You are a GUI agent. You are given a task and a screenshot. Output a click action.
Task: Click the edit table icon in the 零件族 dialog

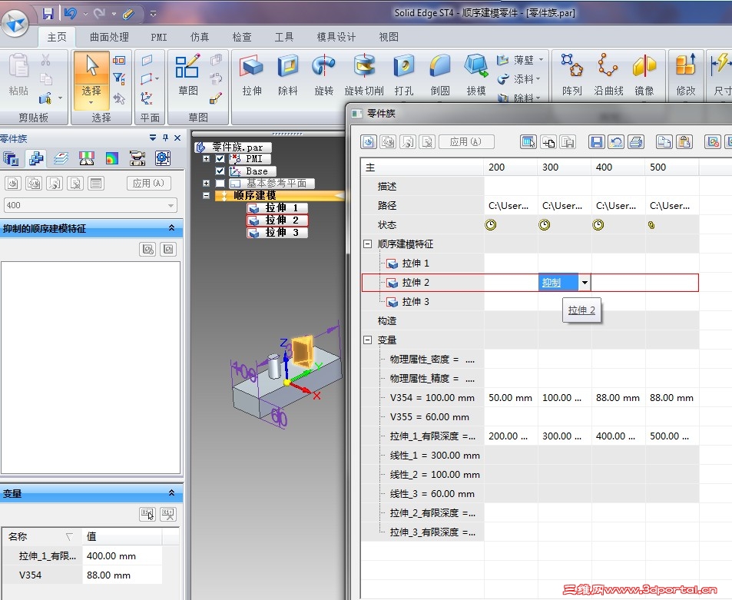(x=528, y=141)
